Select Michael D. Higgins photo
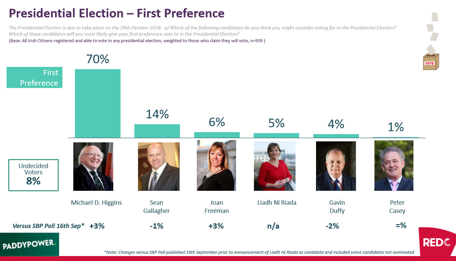The height and width of the screenshot is (261, 456). click(93, 166)
